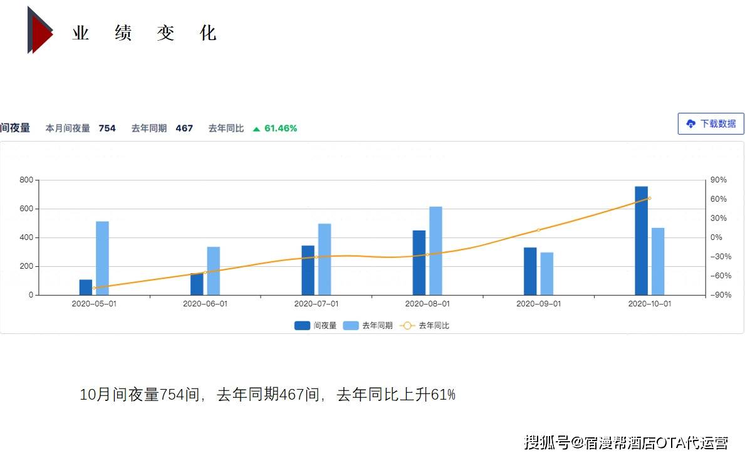The height and width of the screenshot is (458, 745).
Task: Click the 业绩变化 page heading
Action: click(x=144, y=33)
